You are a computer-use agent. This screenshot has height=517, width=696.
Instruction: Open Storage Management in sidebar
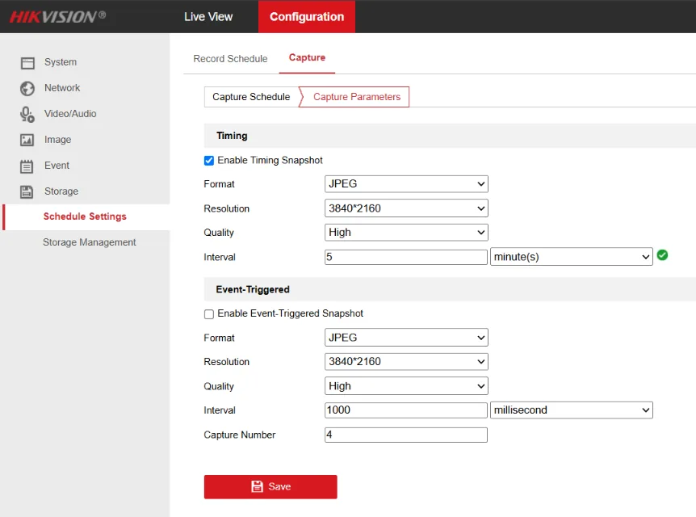89,242
